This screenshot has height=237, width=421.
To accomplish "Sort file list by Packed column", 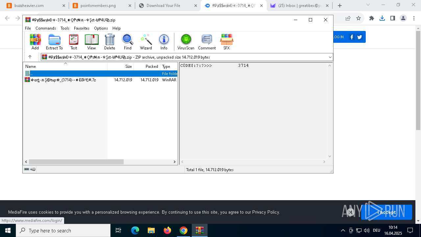I will point(147,66).
